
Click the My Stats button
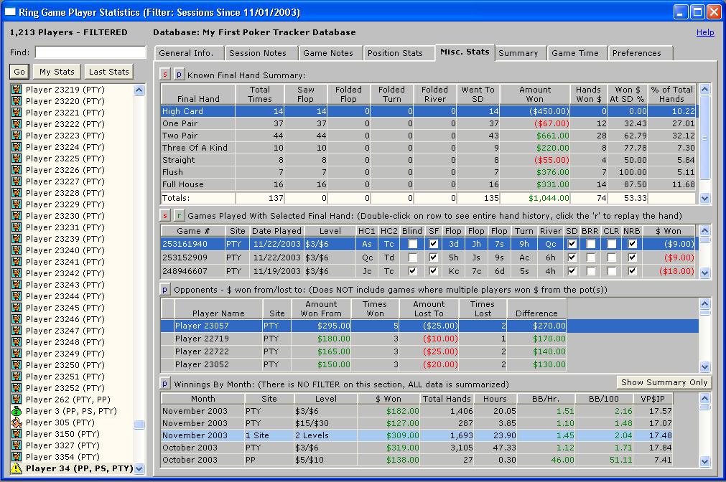coord(57,72)
